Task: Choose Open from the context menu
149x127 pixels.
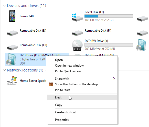Action: [x=82, y=60]
